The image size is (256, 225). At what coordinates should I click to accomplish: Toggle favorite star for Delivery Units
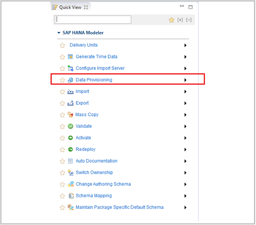(x=62, y=45)
